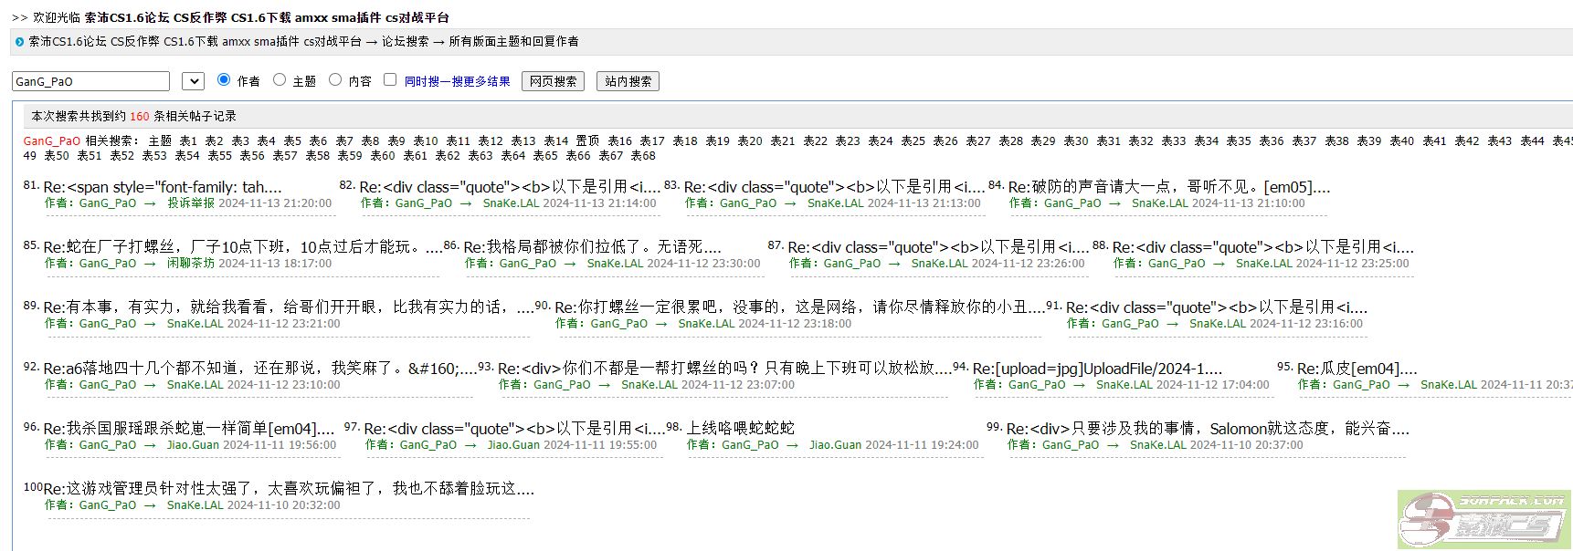
Task: Open result 86 Re:我格局都被你们拉低了
Action: click(592, 247)
